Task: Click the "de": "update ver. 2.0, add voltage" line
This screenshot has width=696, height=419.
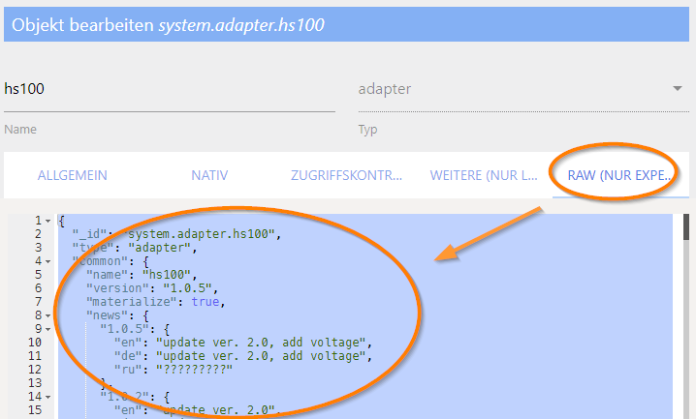Action: coord(243,356)
